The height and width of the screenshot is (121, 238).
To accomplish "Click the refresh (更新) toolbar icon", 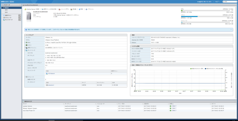I will 79,9.
